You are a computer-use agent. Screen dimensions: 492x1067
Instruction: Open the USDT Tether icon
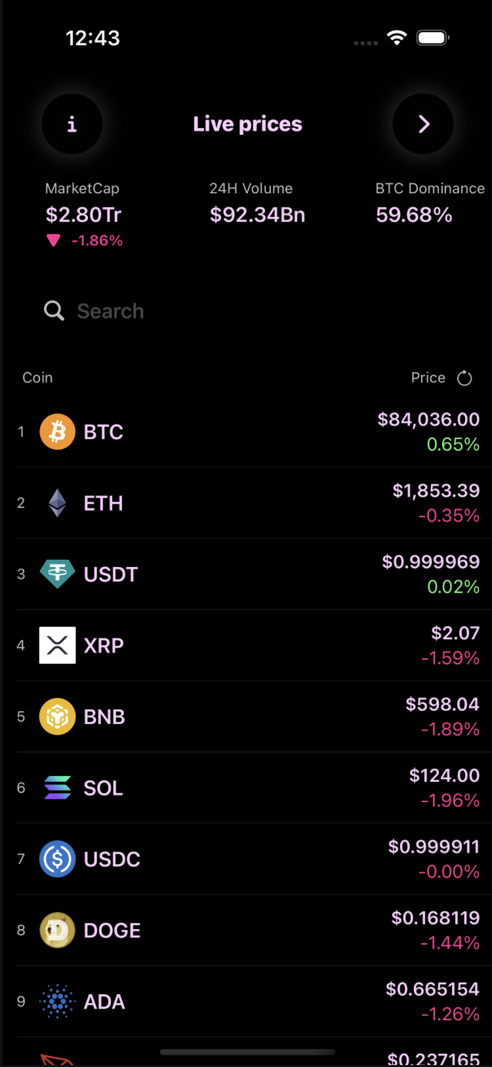(58, 574)
